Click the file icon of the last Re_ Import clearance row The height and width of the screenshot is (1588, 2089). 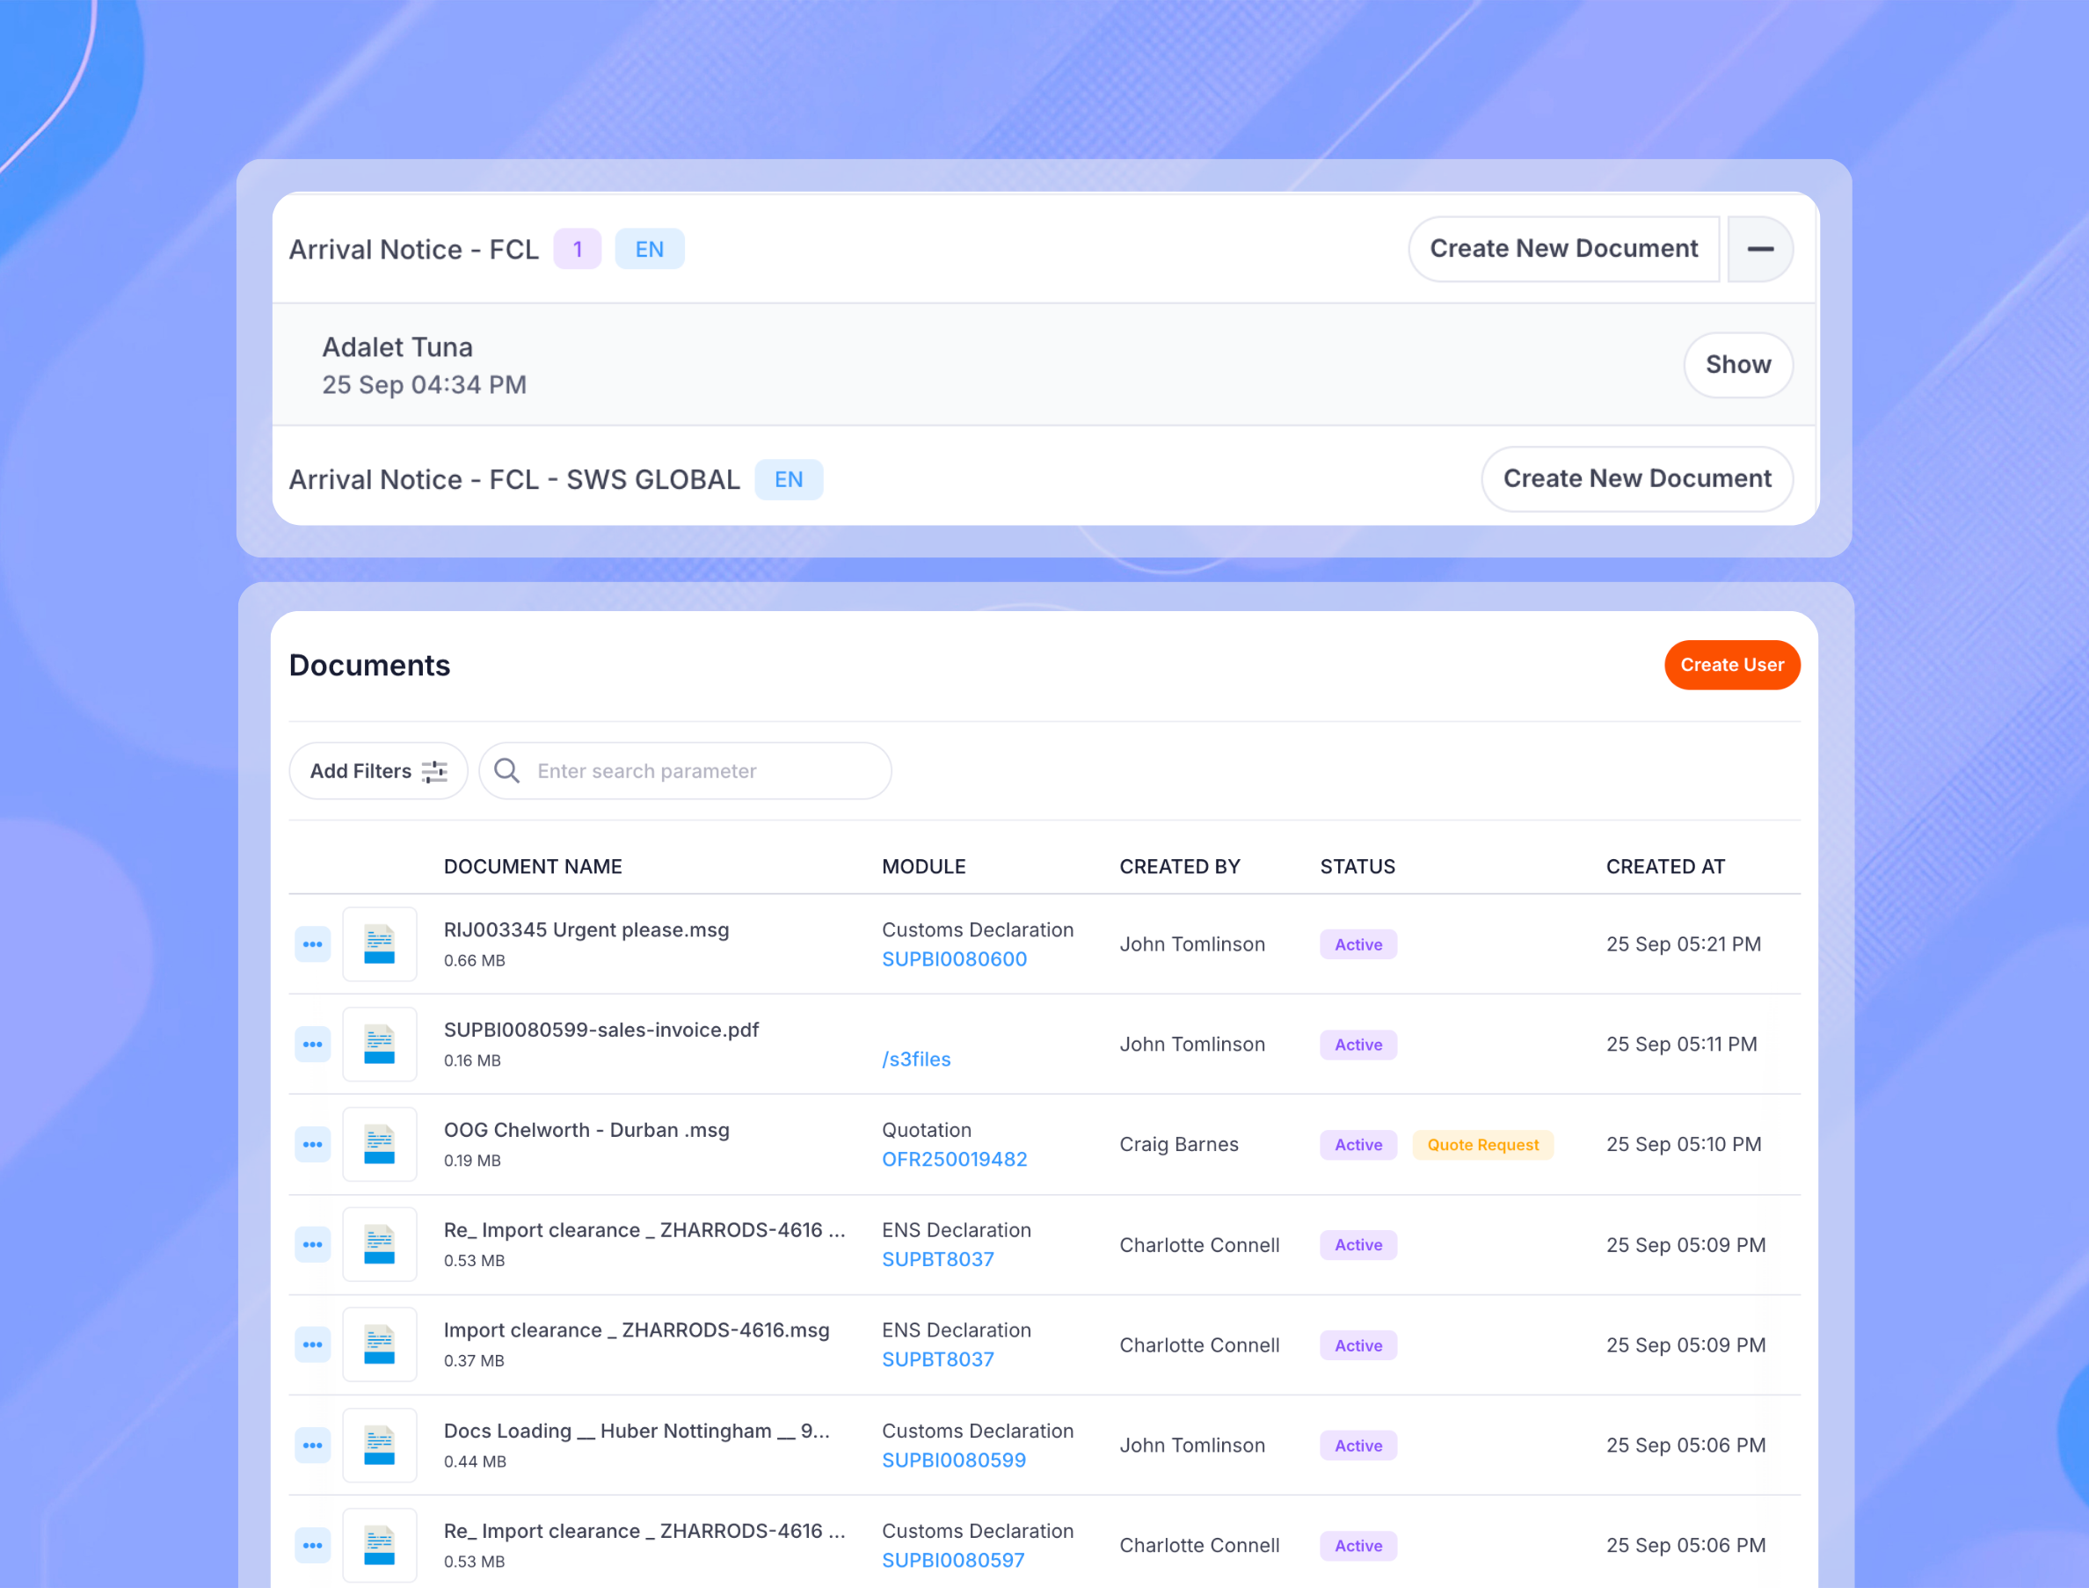[380, 1545]
